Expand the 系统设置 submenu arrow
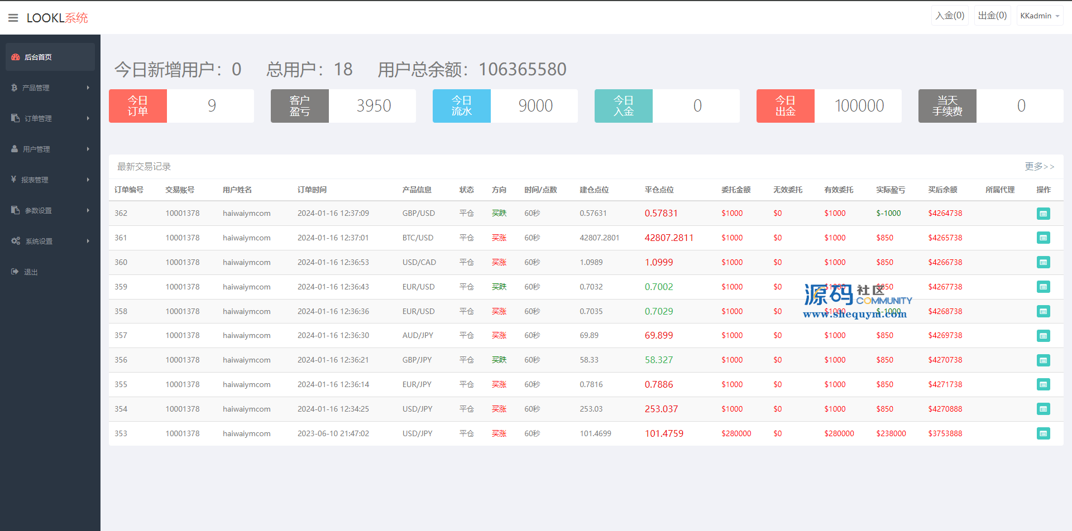The height and width of the screenshot is (531, 1072). point(88,241)
